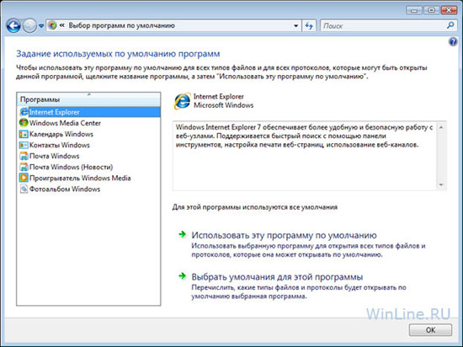Open recent pages dropdown next to Forward
The image size is (463, 347).
point(41,26)
